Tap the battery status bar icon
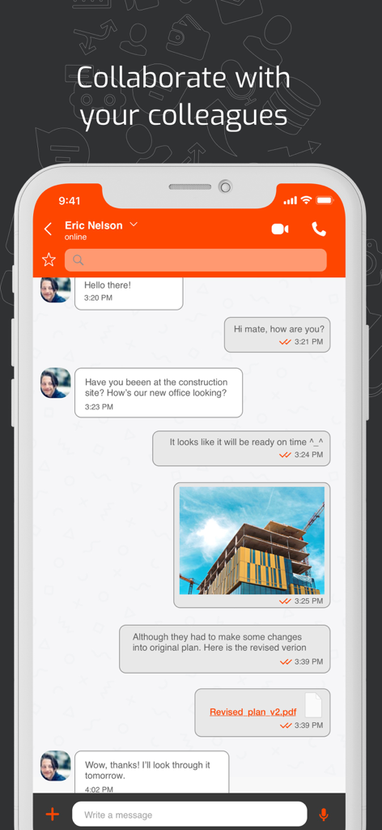This screenshot has height=830, width=382. click(x=325, y=200)
